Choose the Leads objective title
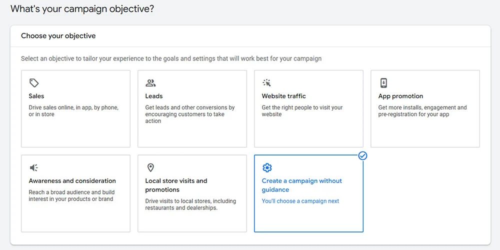The height and width of the screenshot is (250, 500). pyautogui.click(x=154, y=96)
